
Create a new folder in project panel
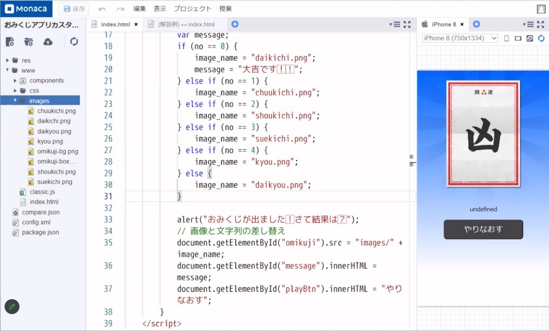click(28, 42)
